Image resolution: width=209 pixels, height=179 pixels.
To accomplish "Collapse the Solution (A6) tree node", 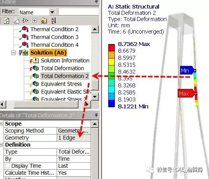I will [13, 53].
